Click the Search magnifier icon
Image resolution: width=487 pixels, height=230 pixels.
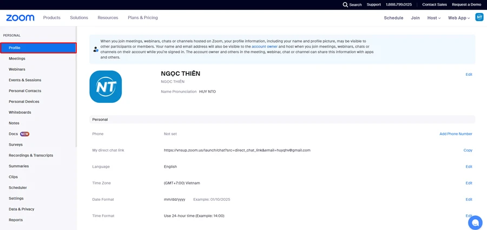(345, 5)
